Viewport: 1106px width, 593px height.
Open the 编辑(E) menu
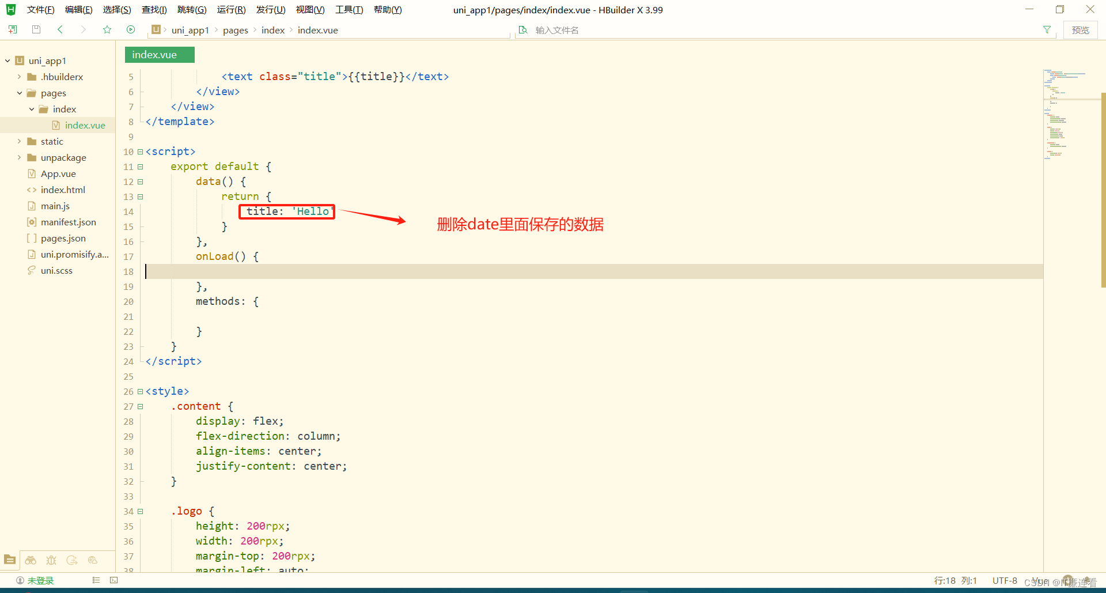[x=79, y=10]
